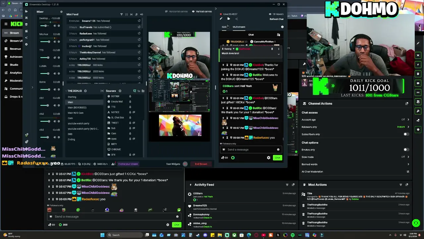
Task: Show the chat info icon beside Multistream
Action: [x=282, y=27]
